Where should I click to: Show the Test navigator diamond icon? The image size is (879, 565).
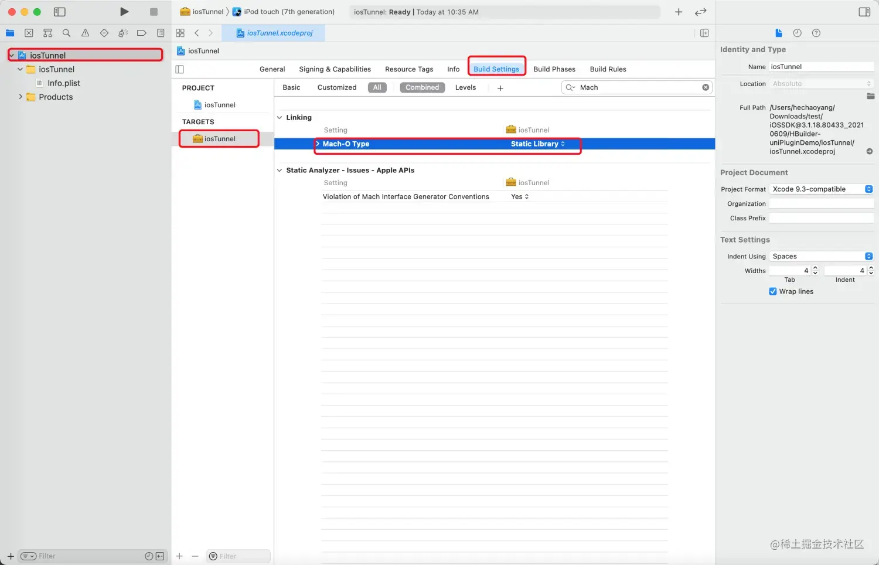(x=104, y=33)
